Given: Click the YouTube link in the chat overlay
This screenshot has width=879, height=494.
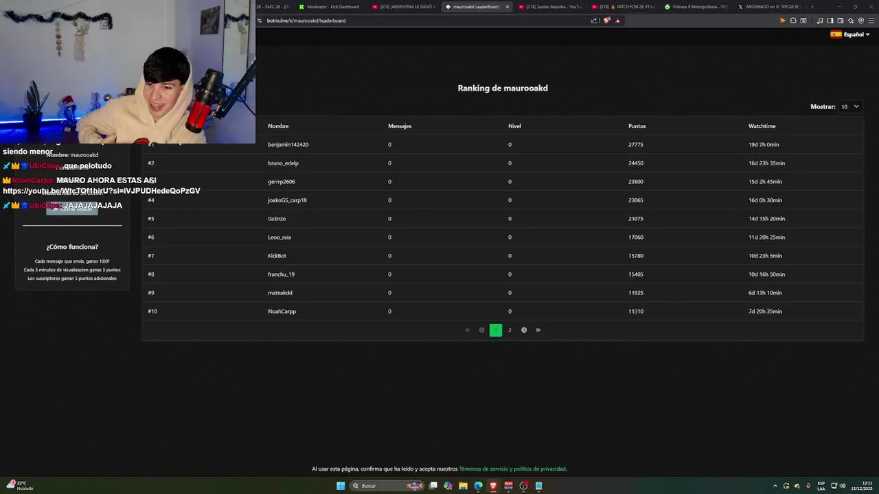Looking at the screenshot, I should pos(102,191).
